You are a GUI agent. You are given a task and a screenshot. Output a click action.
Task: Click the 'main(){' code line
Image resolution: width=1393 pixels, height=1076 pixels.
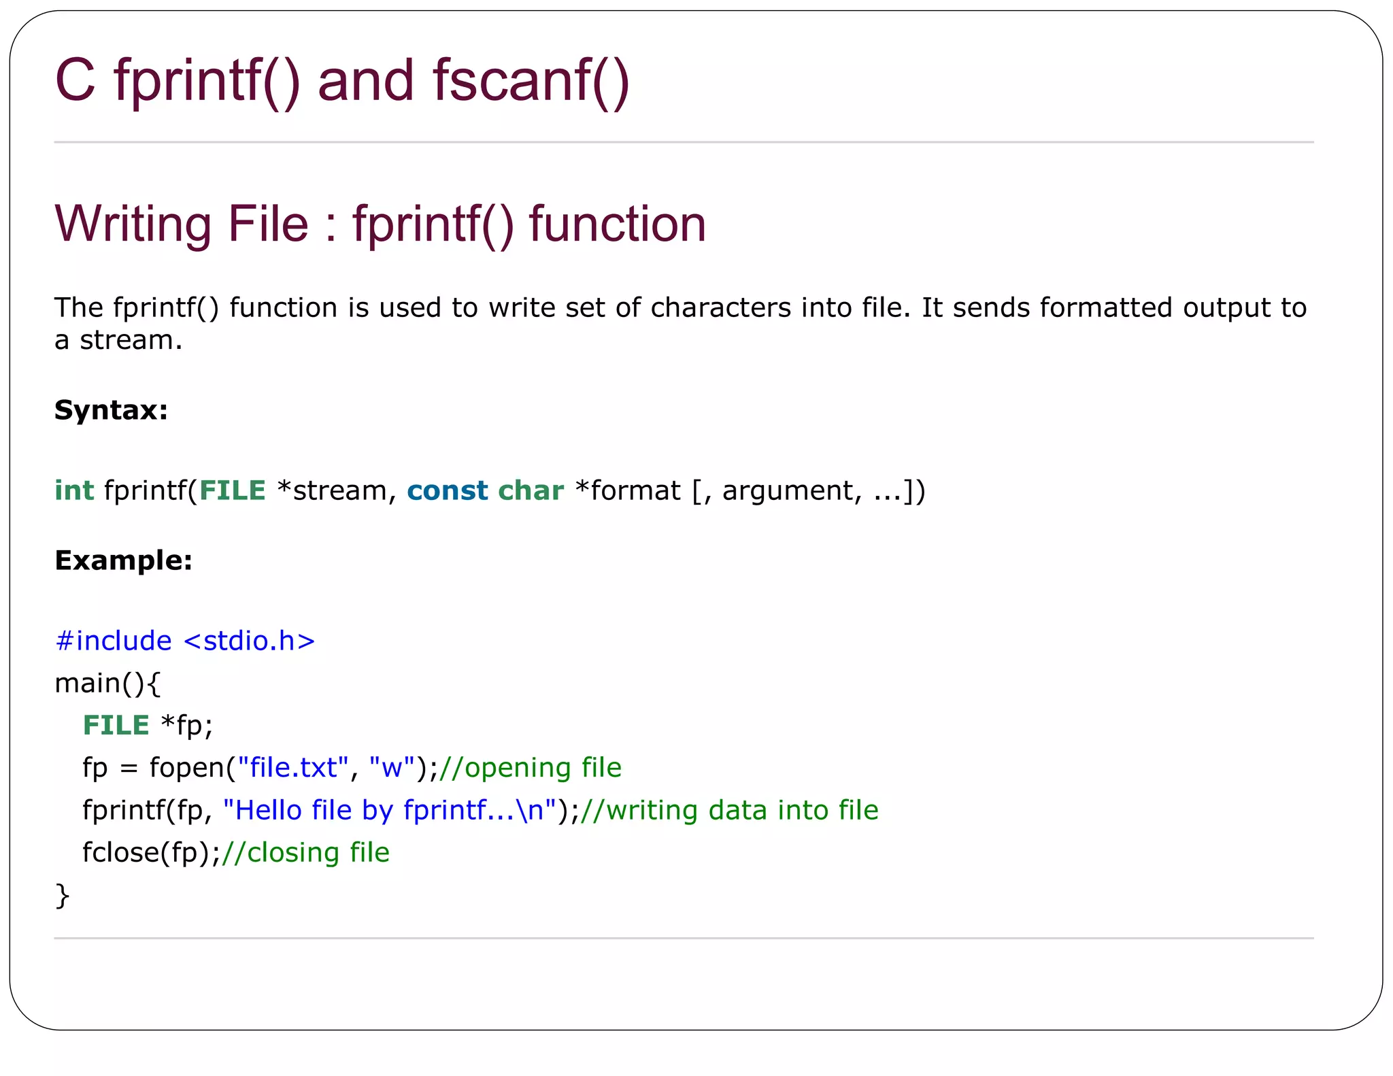point(107,683)
